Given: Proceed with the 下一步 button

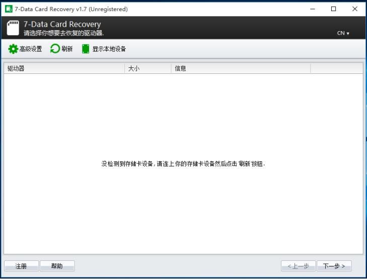Looking at the screenshot, I should (x=334, y=266).
